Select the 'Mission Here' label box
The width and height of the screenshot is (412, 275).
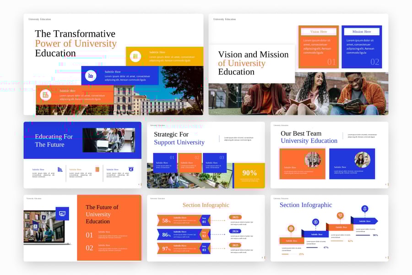[x=362, y=32]
